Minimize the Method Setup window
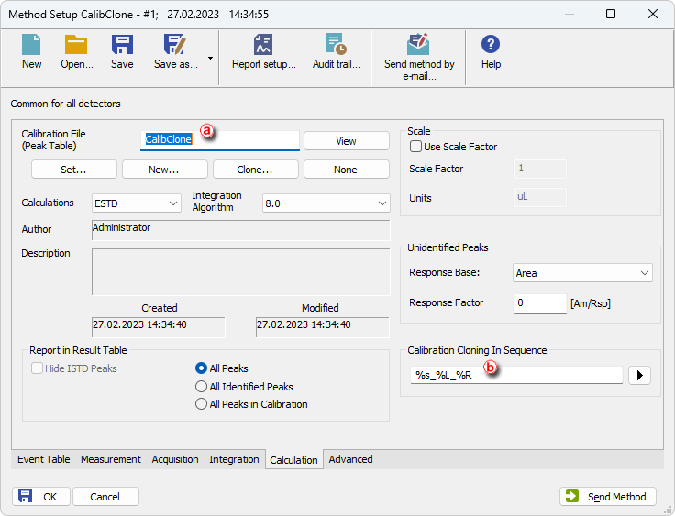675x516 pixels. 570,14
